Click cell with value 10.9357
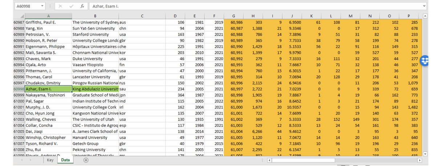This screenshot has height=166, width=436. pyautogui.click(x=292, y=107)
